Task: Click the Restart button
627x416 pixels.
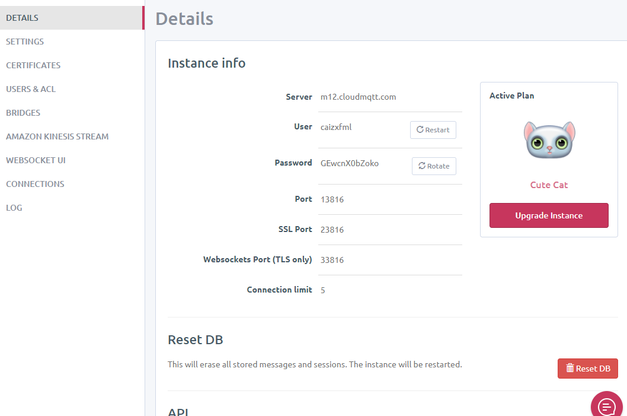Action: pyautogui.click(x=433, y=129)
